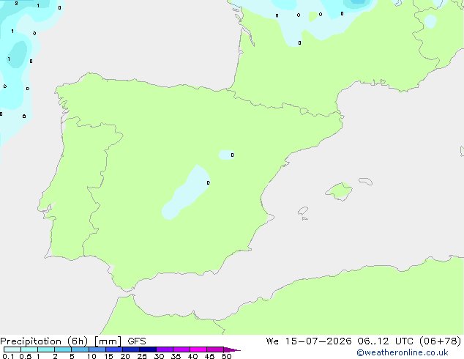The image size is (464, 359).
Task: Click the '35' legend scale label
Action: click(176, 356)
